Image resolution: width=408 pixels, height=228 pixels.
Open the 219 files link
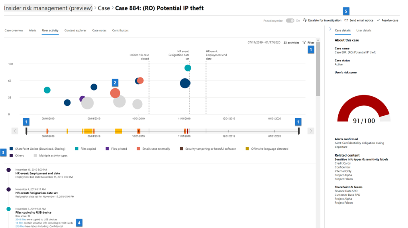coord(20,226)
